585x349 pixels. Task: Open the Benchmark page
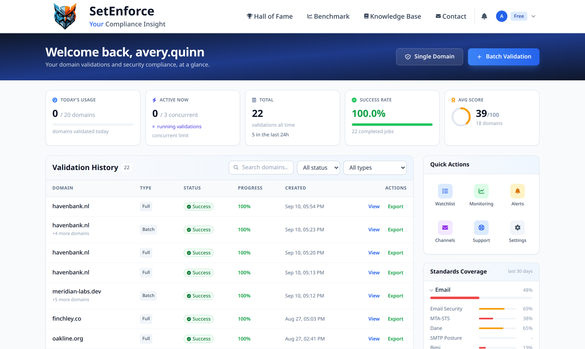[x=328, y=16]
